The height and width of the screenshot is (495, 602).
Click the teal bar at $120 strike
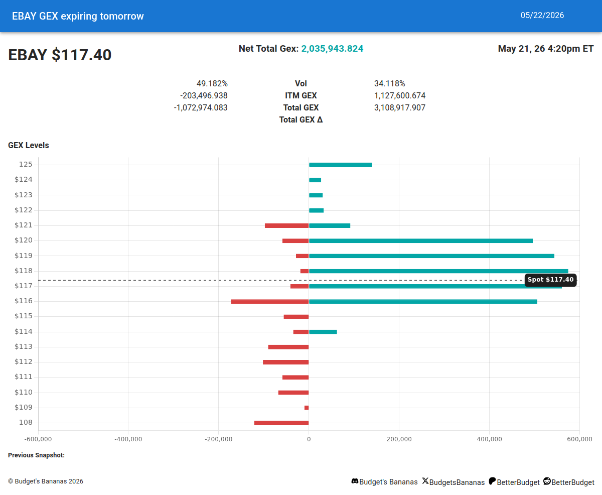click(421, 241)
